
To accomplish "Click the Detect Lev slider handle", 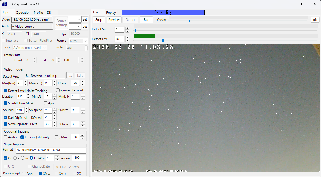I will click(x=163, y=41).
